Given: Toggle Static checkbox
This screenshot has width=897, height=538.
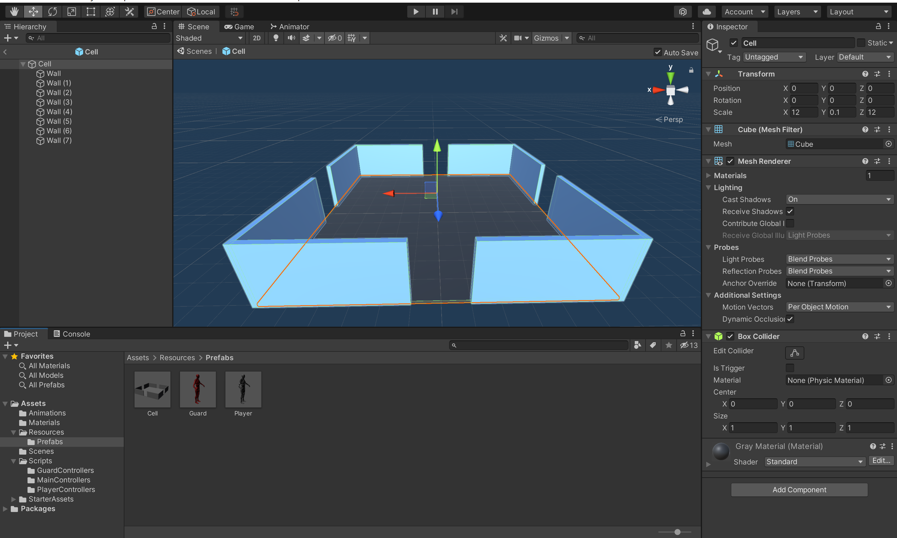Looking at the screenshot, I should pyautogui.click(x=861, y=43).
